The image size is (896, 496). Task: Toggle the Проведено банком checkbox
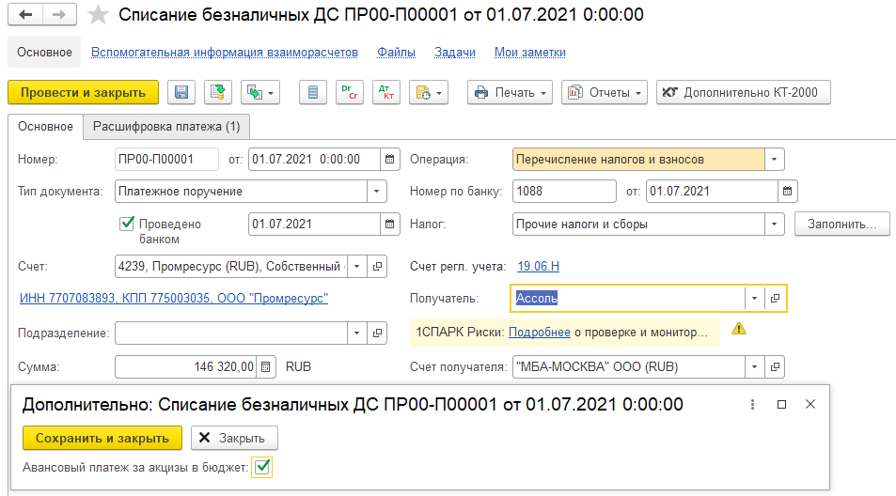coord(127,224)
